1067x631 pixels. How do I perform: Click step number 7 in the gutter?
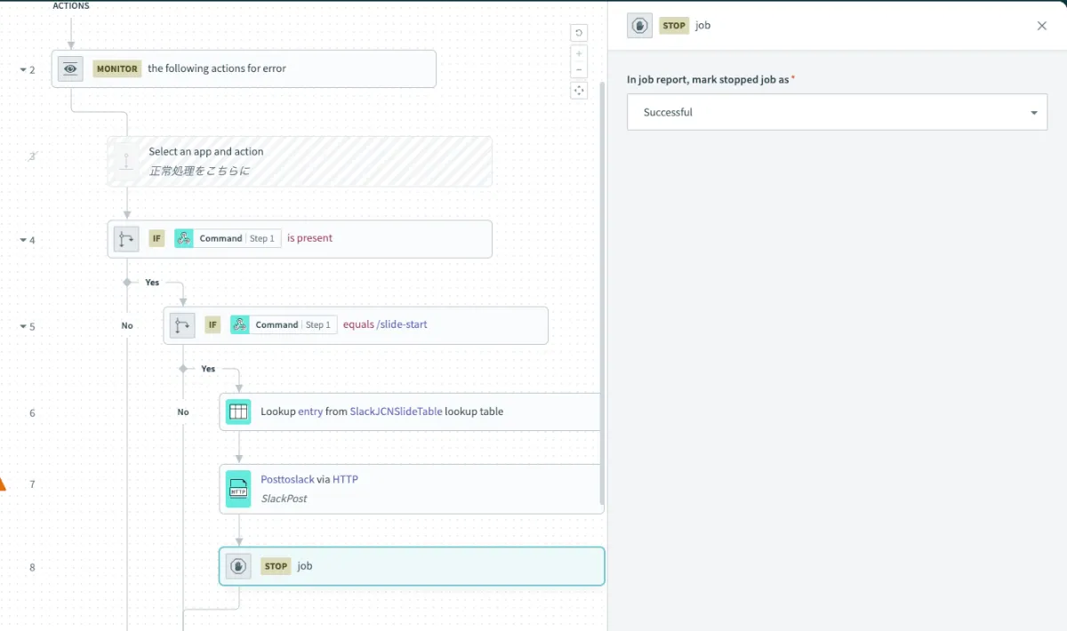(x=32, y=484)
